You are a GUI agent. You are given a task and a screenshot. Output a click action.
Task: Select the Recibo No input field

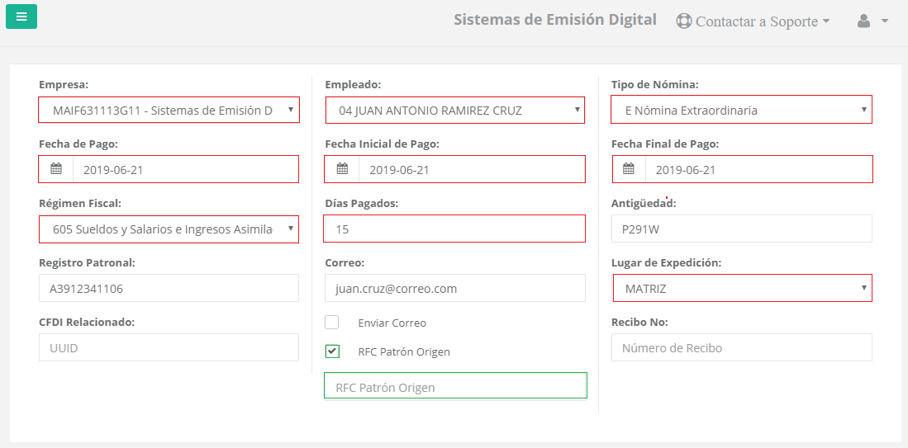(742, 347)
